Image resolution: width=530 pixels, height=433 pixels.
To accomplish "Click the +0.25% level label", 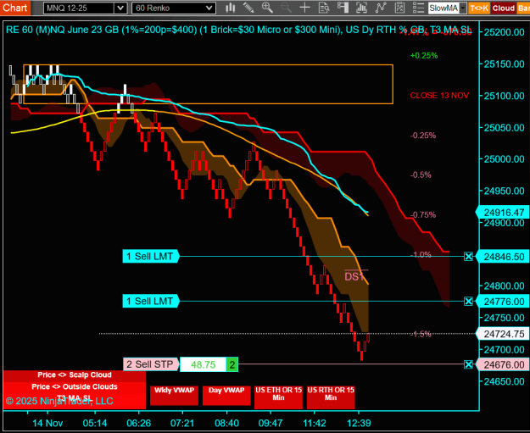I will click(x=424, y=55).
